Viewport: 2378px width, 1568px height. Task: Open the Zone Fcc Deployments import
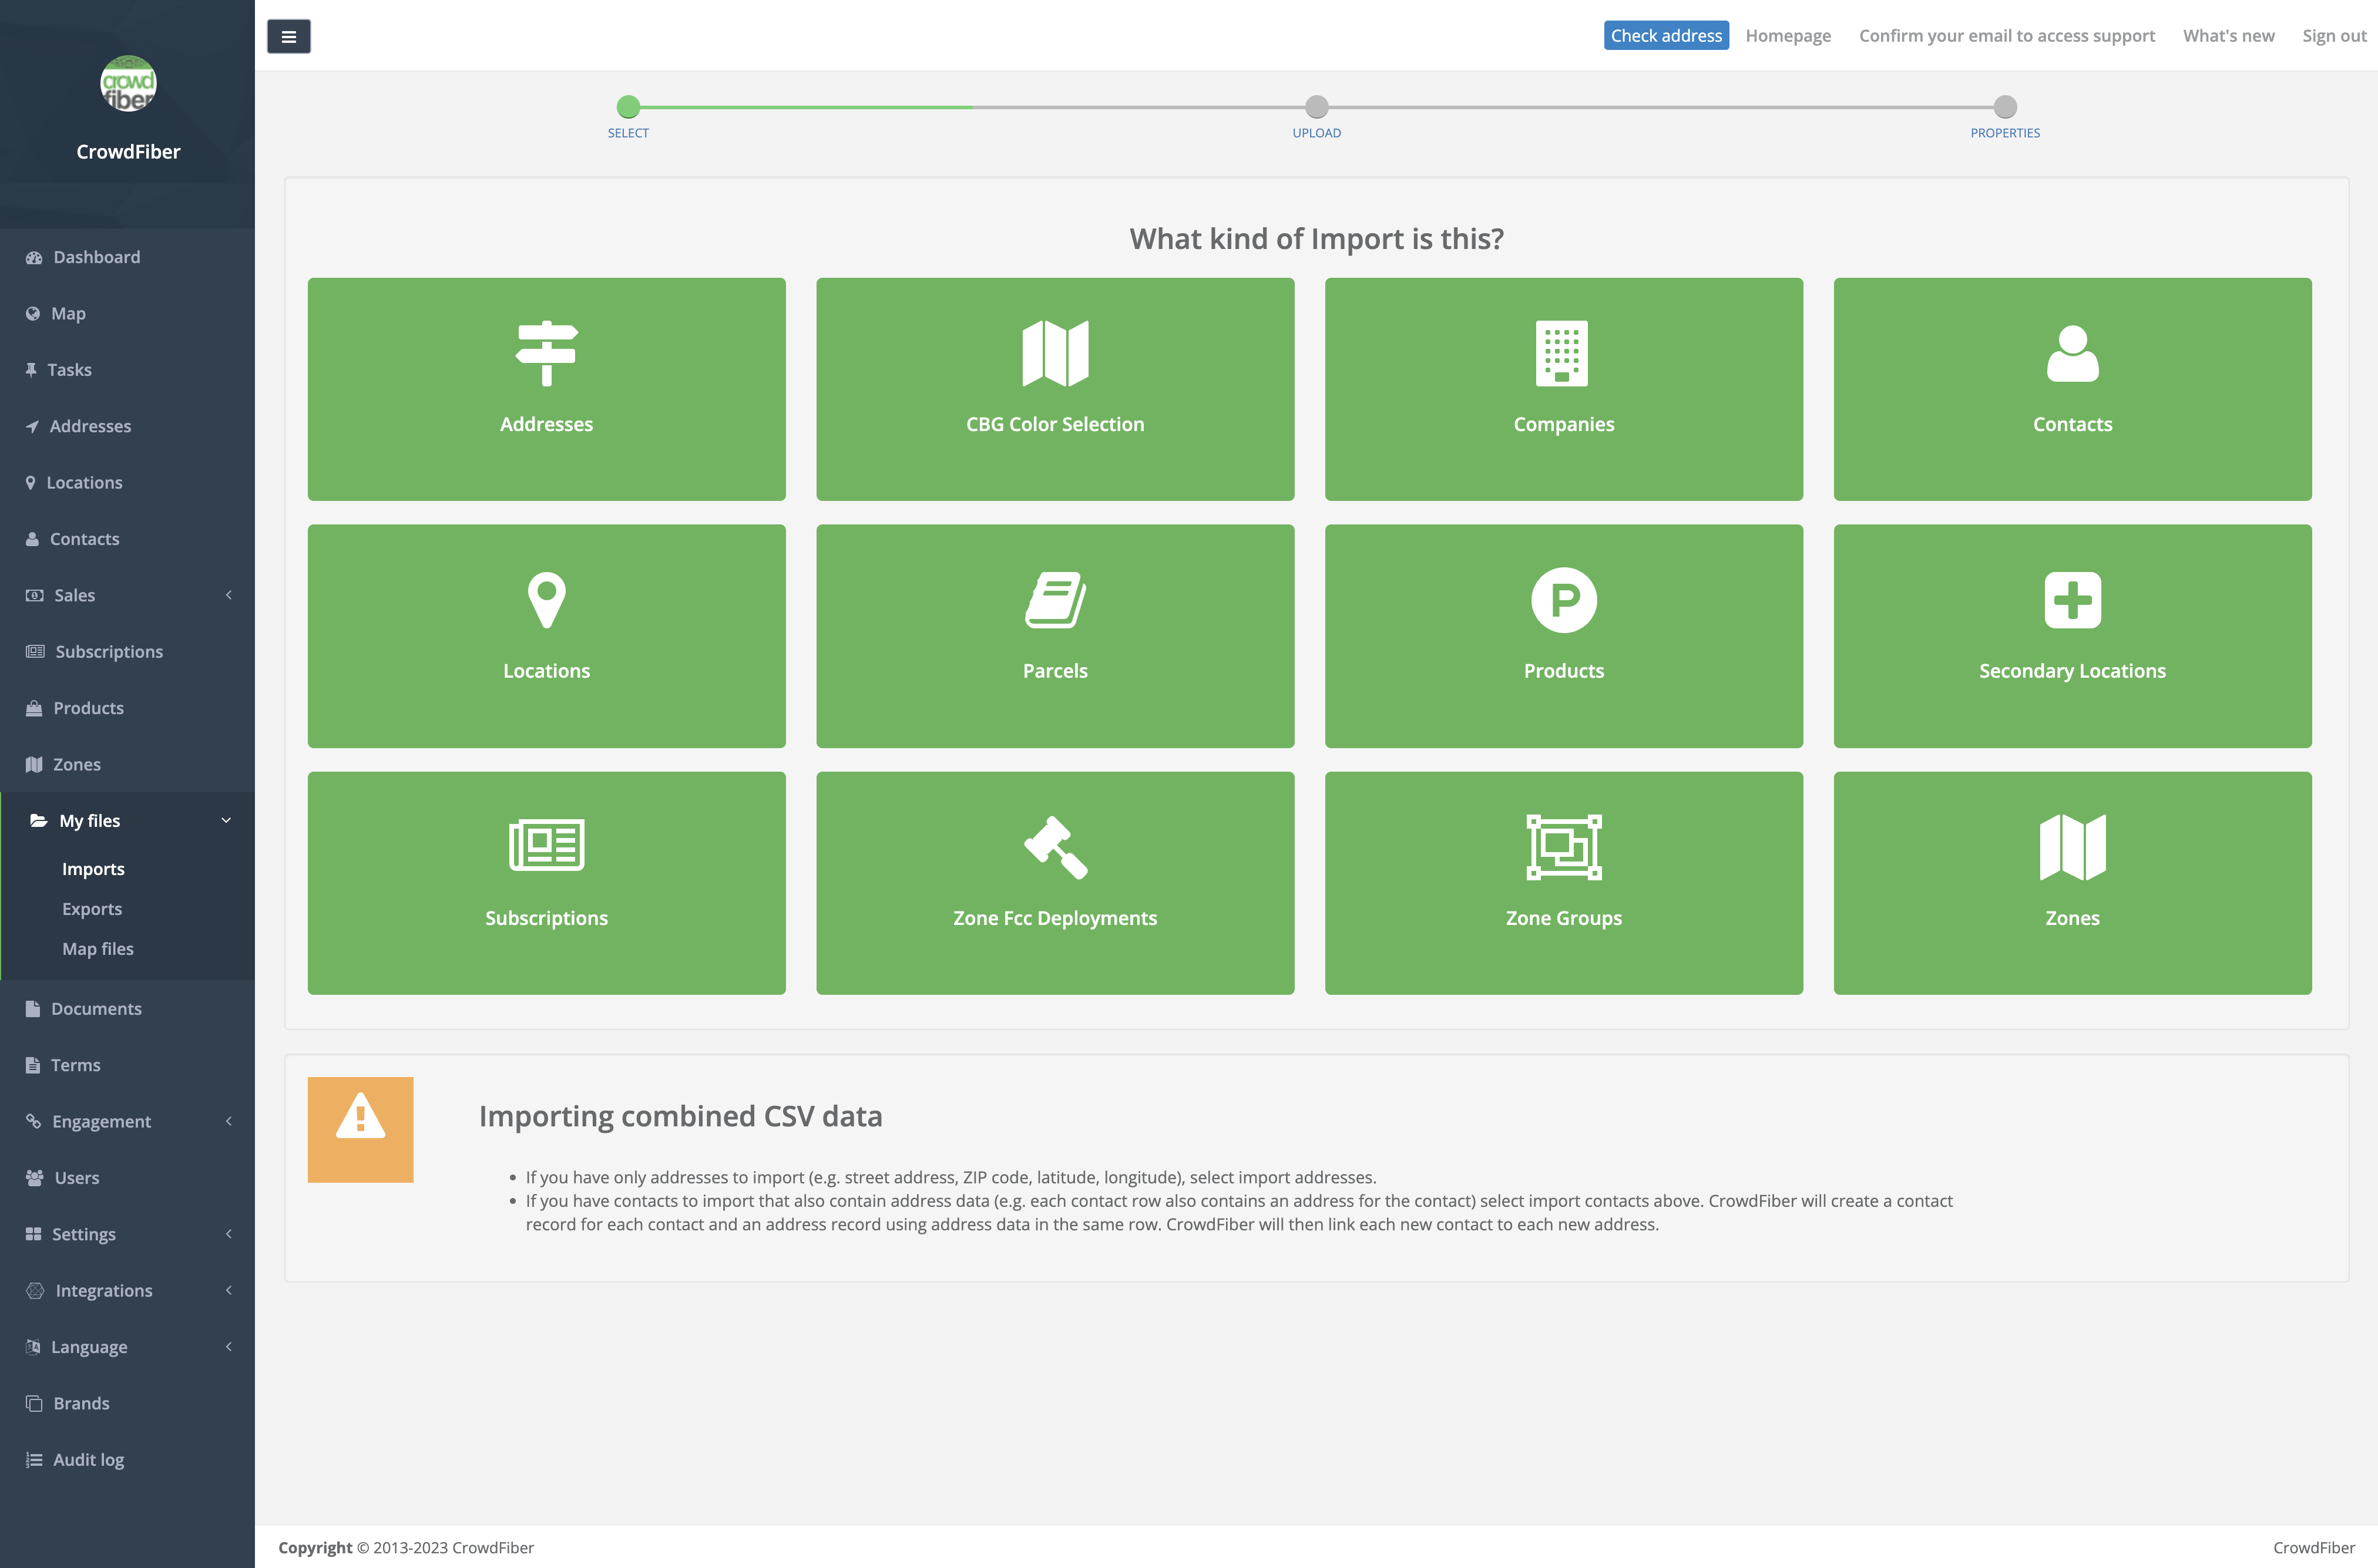pos(1055,883)
